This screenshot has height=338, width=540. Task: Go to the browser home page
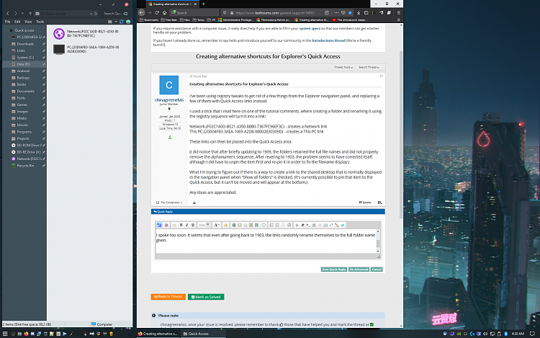click(x=165, y=13)
